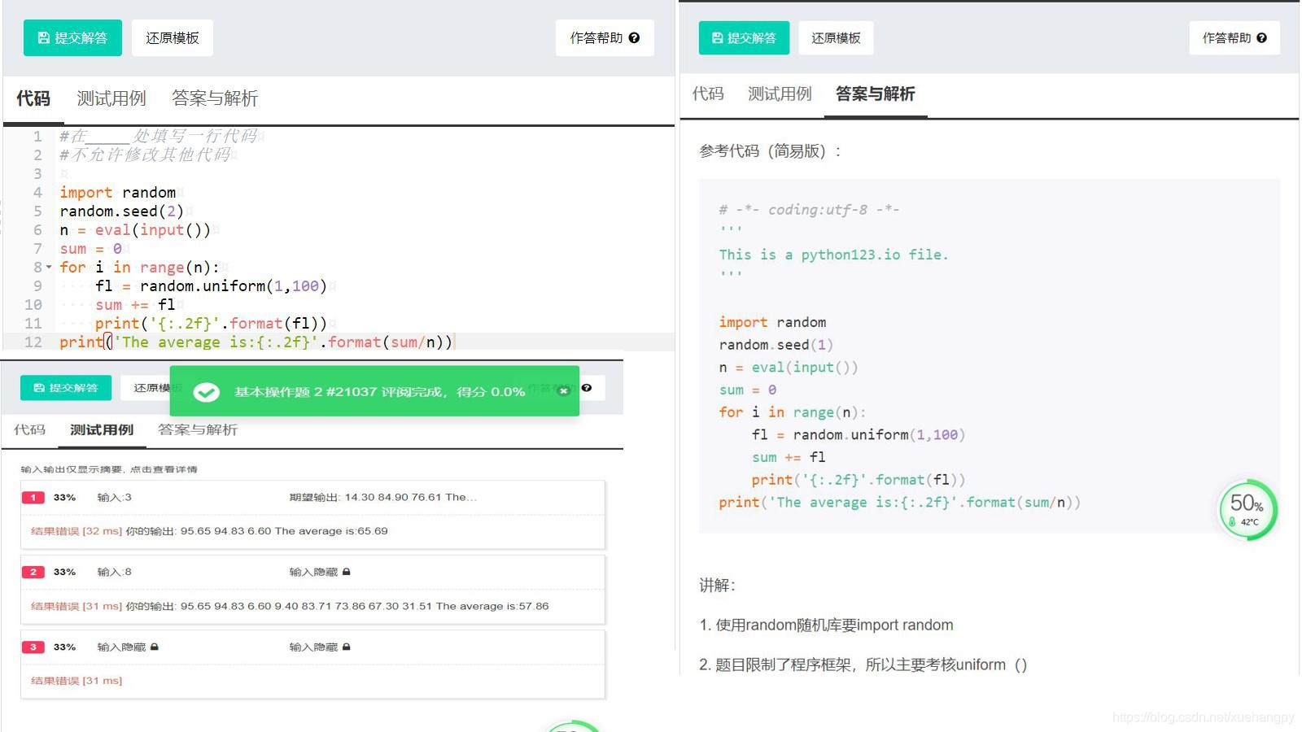The image size is (1302, 732).
Task: Click save icon on top-left 提交解答 button
Action: (44, 38)
